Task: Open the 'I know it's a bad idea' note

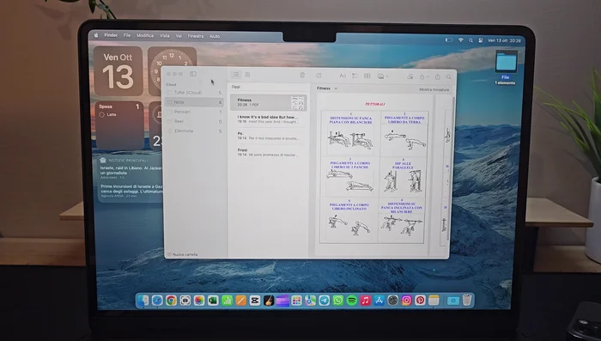Action: coord(268,119)
